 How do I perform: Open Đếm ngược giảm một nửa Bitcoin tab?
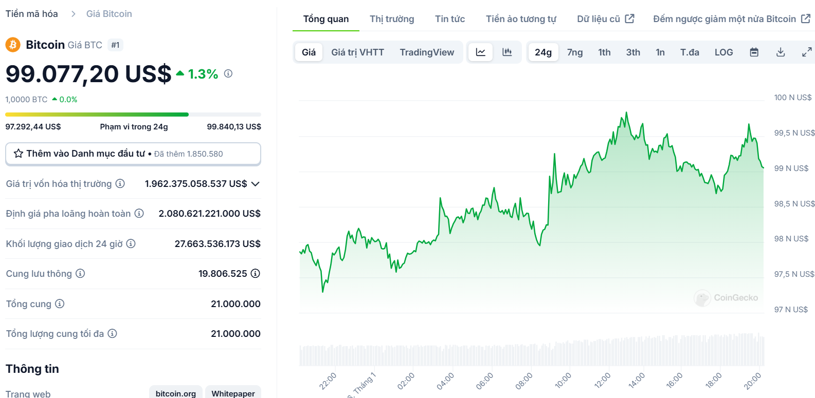coord(732,19)
